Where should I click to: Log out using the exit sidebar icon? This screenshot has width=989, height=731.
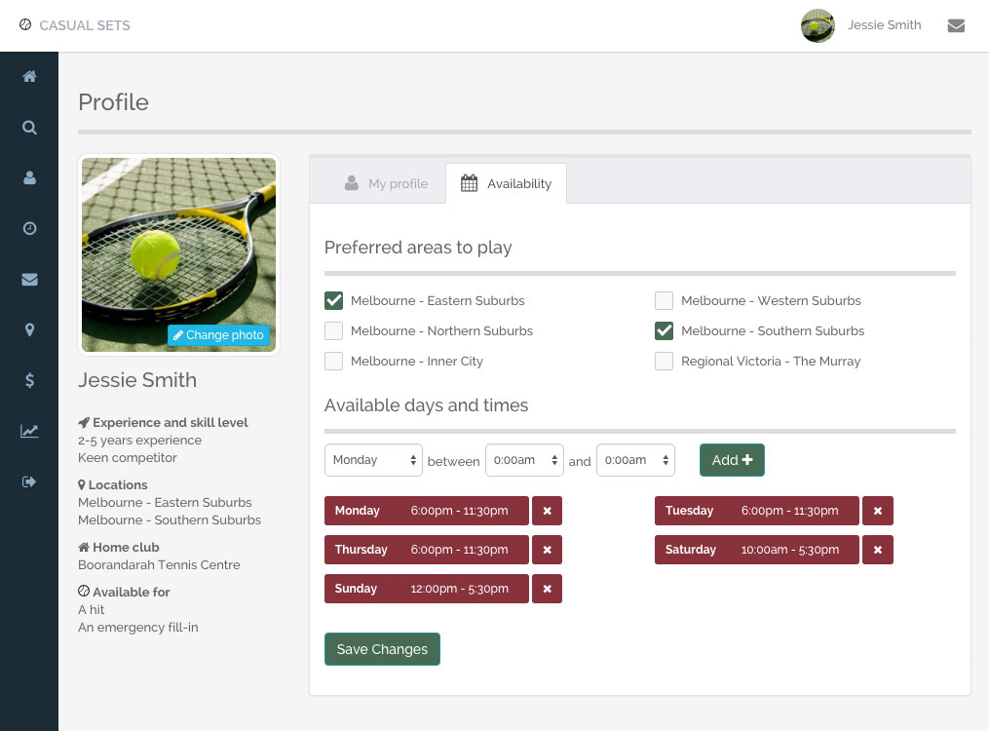(29, 481)
